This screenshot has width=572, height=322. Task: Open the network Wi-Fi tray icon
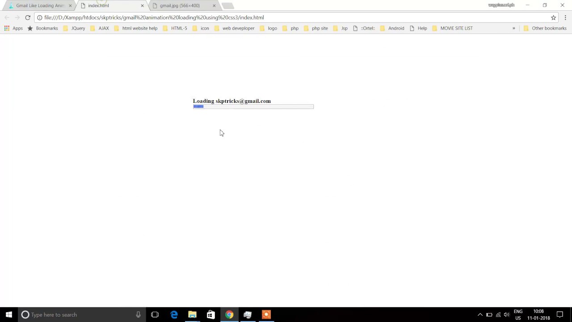pyautogui.click(x=498, y=314)
